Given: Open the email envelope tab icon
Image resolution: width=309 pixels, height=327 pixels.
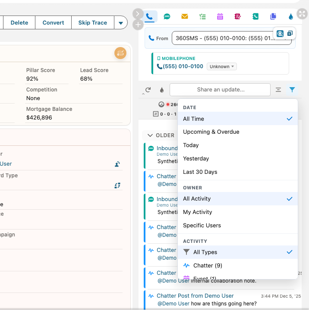Looking at the screenshot, I should click(185, 16).
